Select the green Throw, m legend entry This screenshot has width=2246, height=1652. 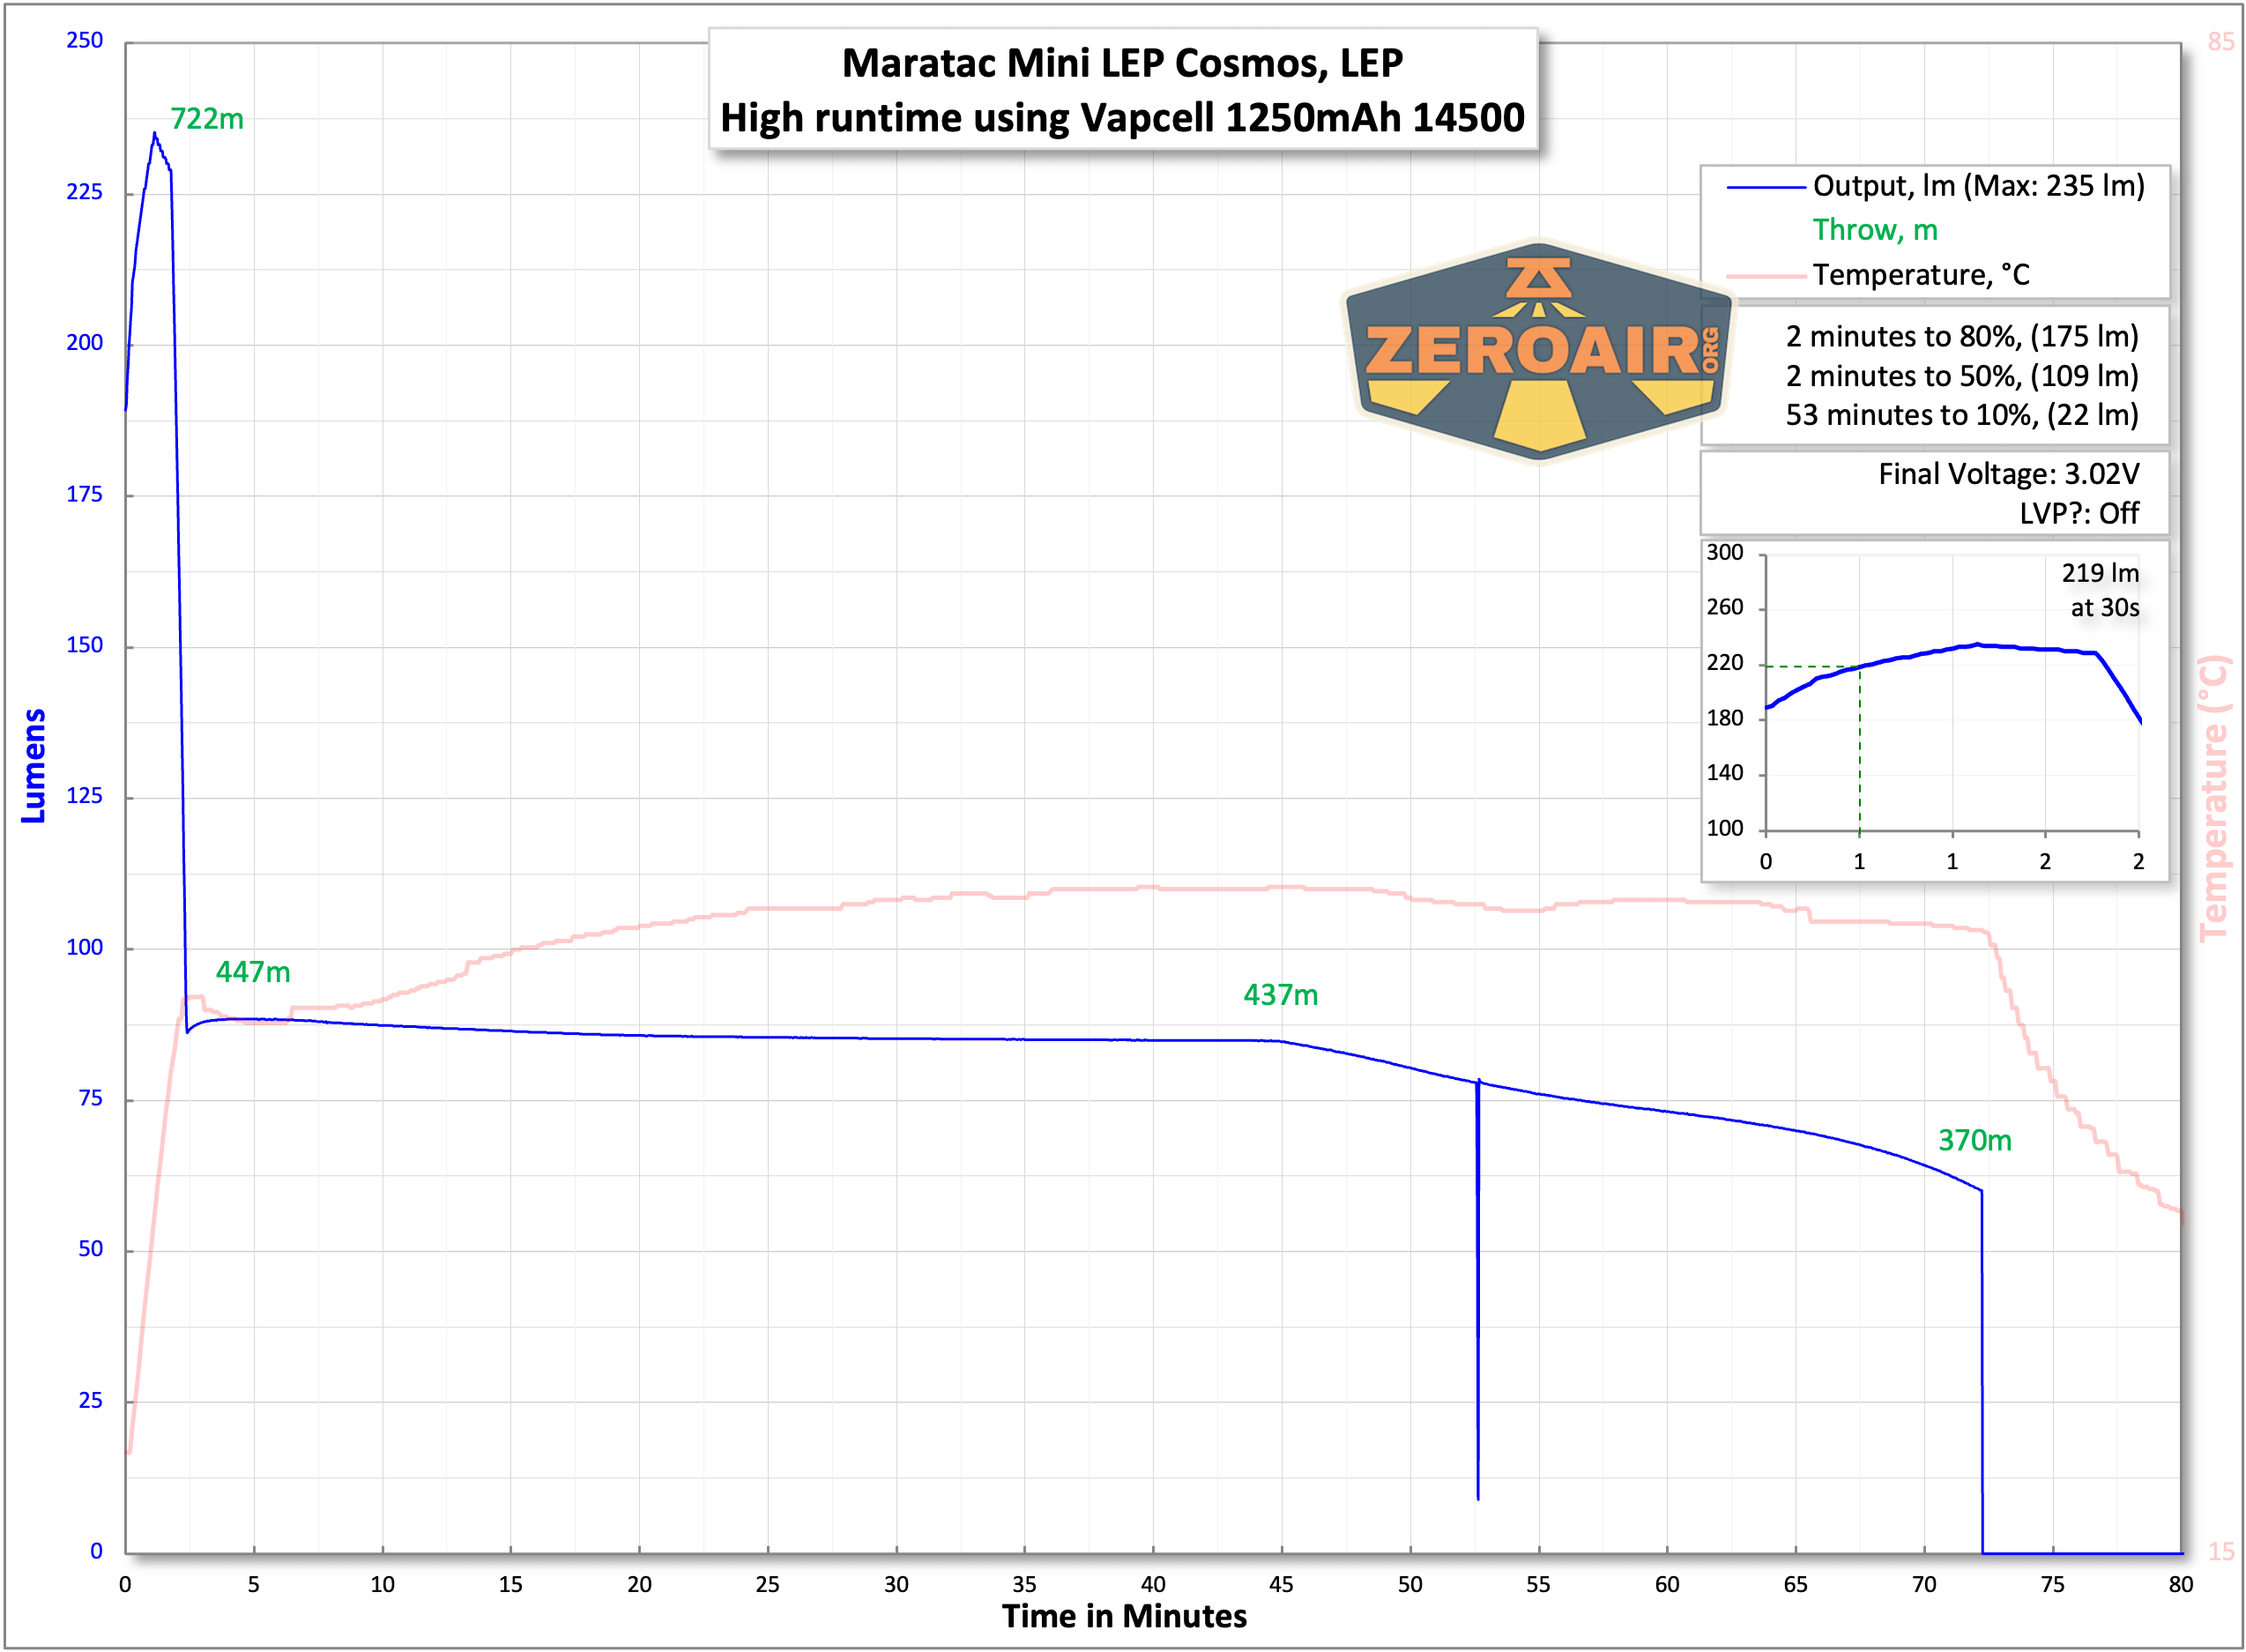point(1875,230)
